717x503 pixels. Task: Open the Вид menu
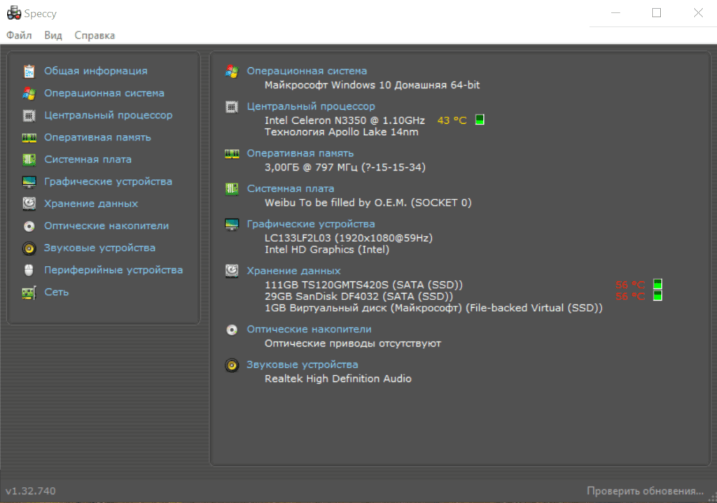[53, 36]
